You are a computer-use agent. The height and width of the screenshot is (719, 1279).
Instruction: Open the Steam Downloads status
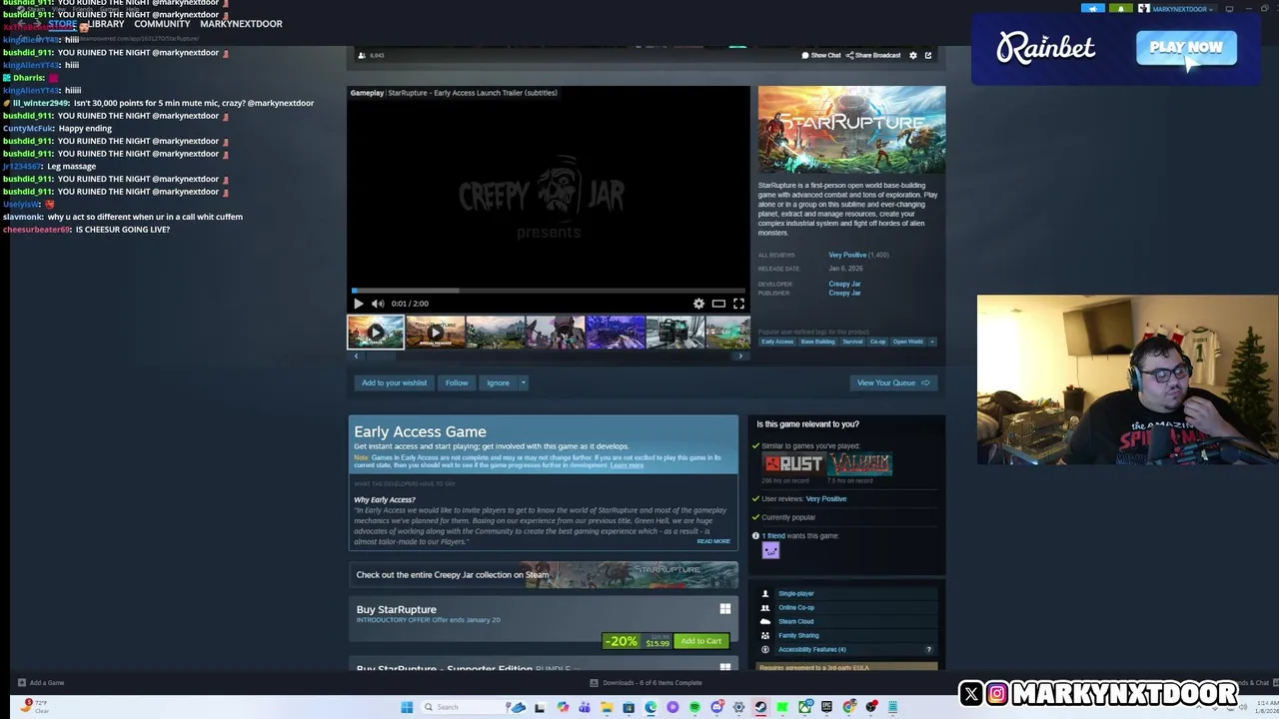click(x=645, y=683)
